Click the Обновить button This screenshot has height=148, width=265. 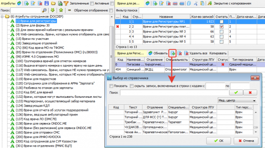[x=158, y=53]
